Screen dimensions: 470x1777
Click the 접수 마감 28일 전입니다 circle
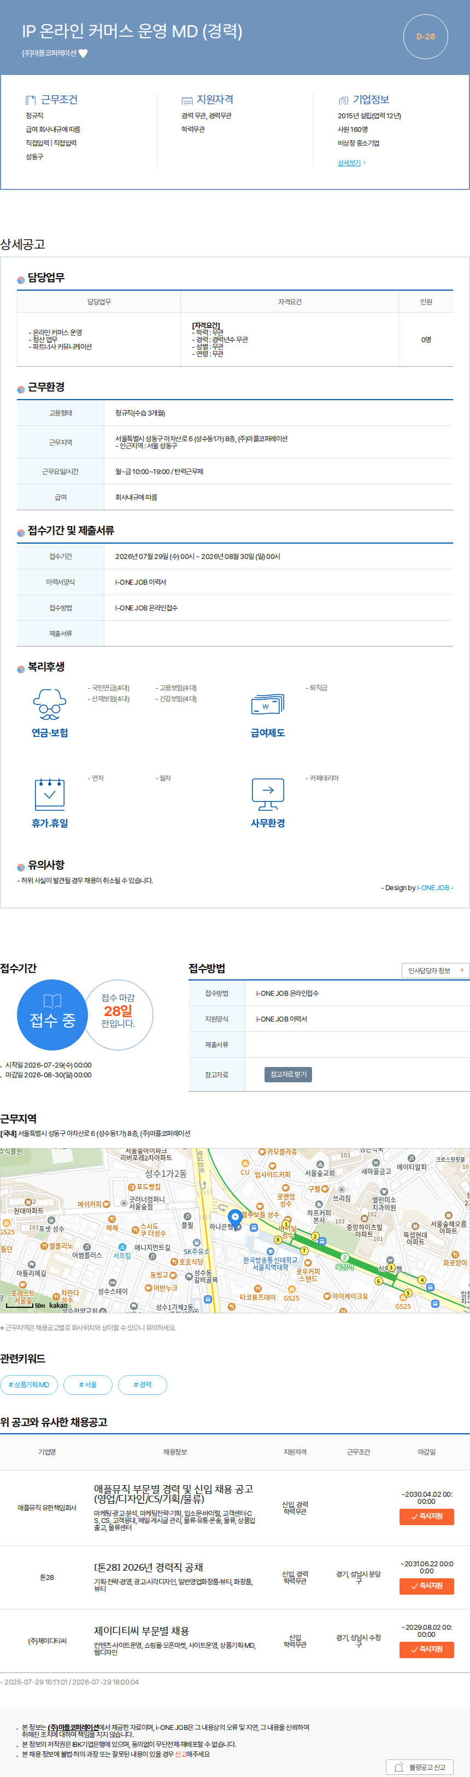tap(118, 1015)
